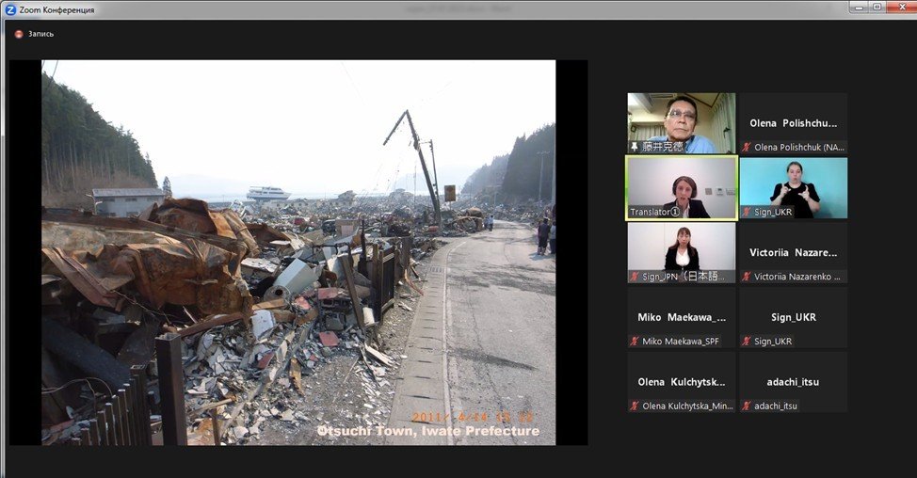Click the pin icon on 藤井克徳's video
This screenshot has width=917, height=478.
635,147
